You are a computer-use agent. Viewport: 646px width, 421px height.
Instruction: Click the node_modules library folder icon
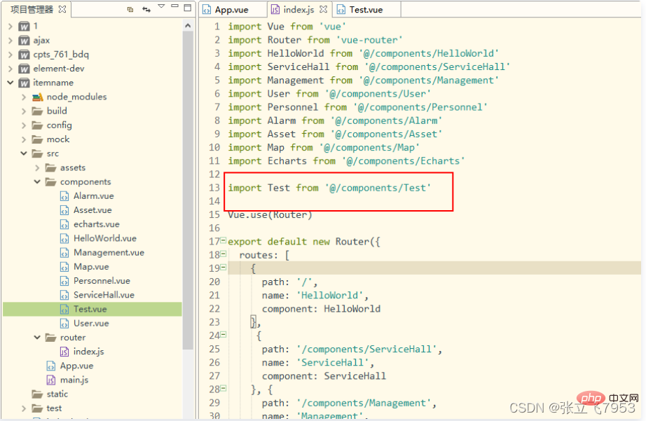[38, 97]
